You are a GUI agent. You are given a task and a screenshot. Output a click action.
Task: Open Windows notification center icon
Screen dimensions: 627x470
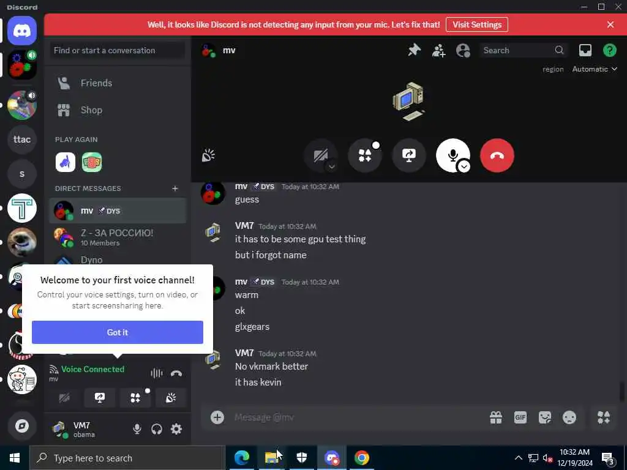click(608, 458)
